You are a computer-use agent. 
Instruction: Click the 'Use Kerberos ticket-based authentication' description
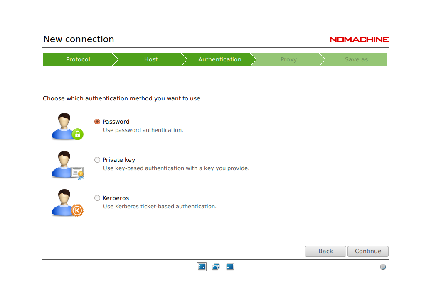point(160,207)
